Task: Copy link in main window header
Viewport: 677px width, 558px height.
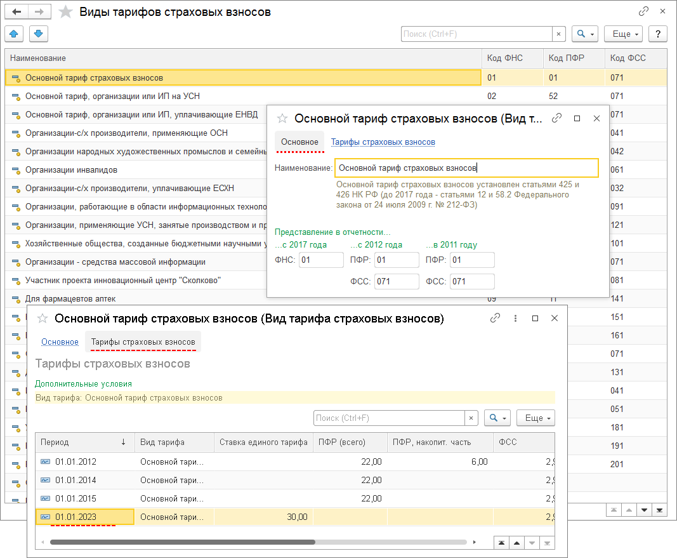Action: click(643, 12)
